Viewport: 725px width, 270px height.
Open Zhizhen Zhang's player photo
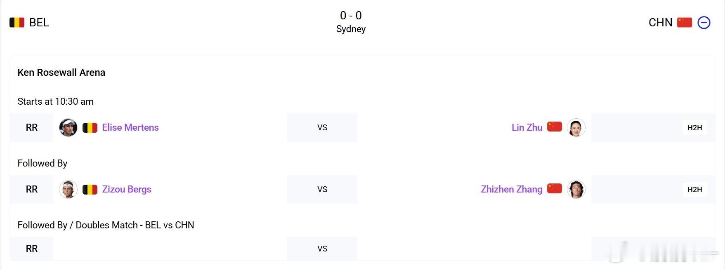coord(576,189)
